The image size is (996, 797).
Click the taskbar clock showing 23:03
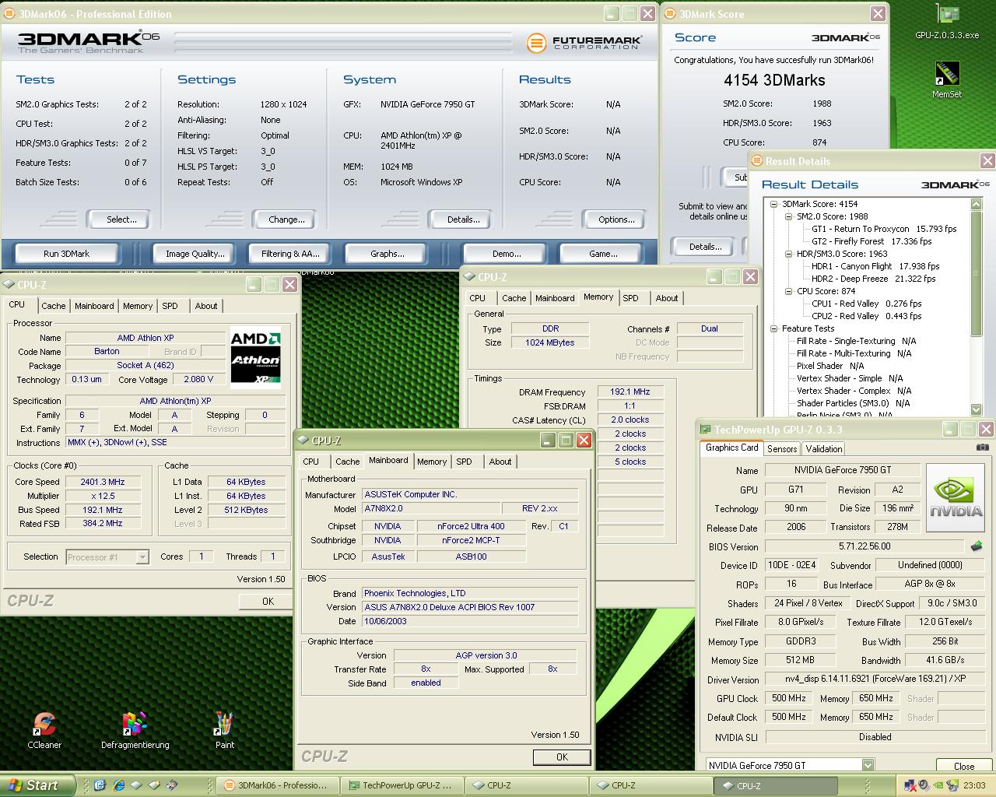pyautogui.click(x=974, y=785)
